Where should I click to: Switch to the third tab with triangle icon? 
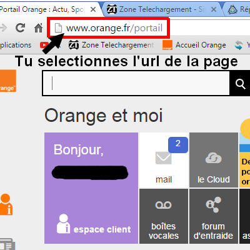point(237,9)
